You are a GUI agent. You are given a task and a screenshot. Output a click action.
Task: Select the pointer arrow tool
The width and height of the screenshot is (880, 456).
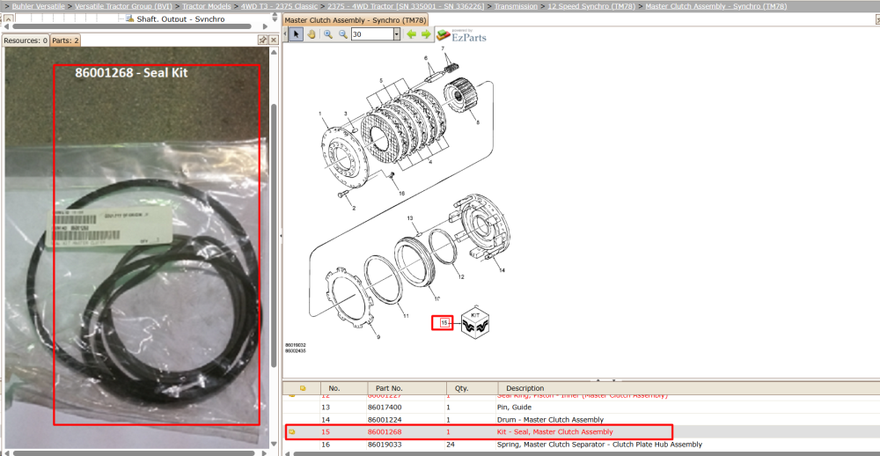(x=297, y=34)
